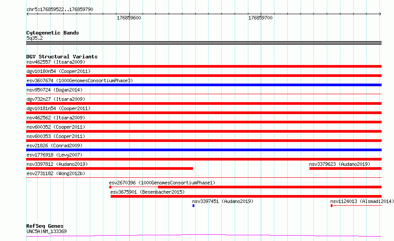Click red bar of nsv462557 variant
The width and height of the screenshot is (394, 241).
point(204,66)
